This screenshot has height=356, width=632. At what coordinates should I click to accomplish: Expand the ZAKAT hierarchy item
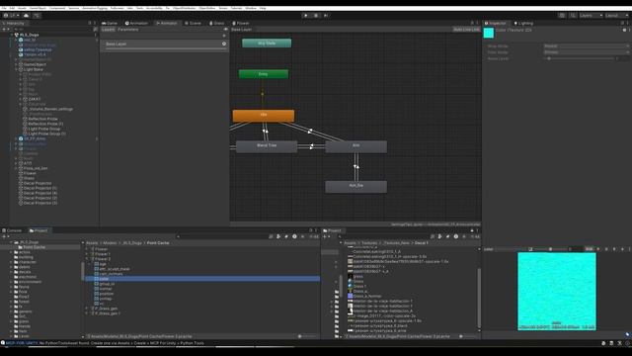pyautogui.click(x=20, y=99)
